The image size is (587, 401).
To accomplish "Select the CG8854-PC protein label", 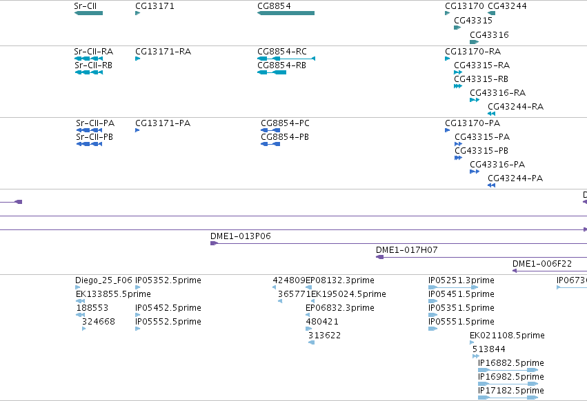I will (286, 123).
